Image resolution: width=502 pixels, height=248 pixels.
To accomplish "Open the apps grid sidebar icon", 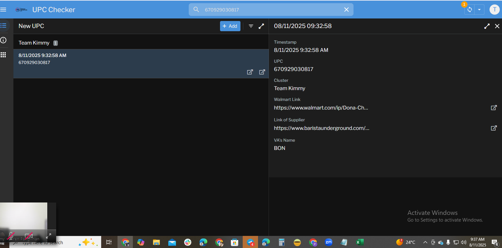I will pyautogui.click(x=3, y=55).
